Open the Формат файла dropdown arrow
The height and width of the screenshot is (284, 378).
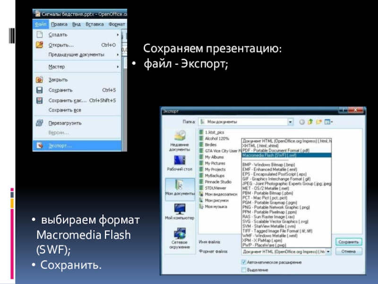point(328,252)
